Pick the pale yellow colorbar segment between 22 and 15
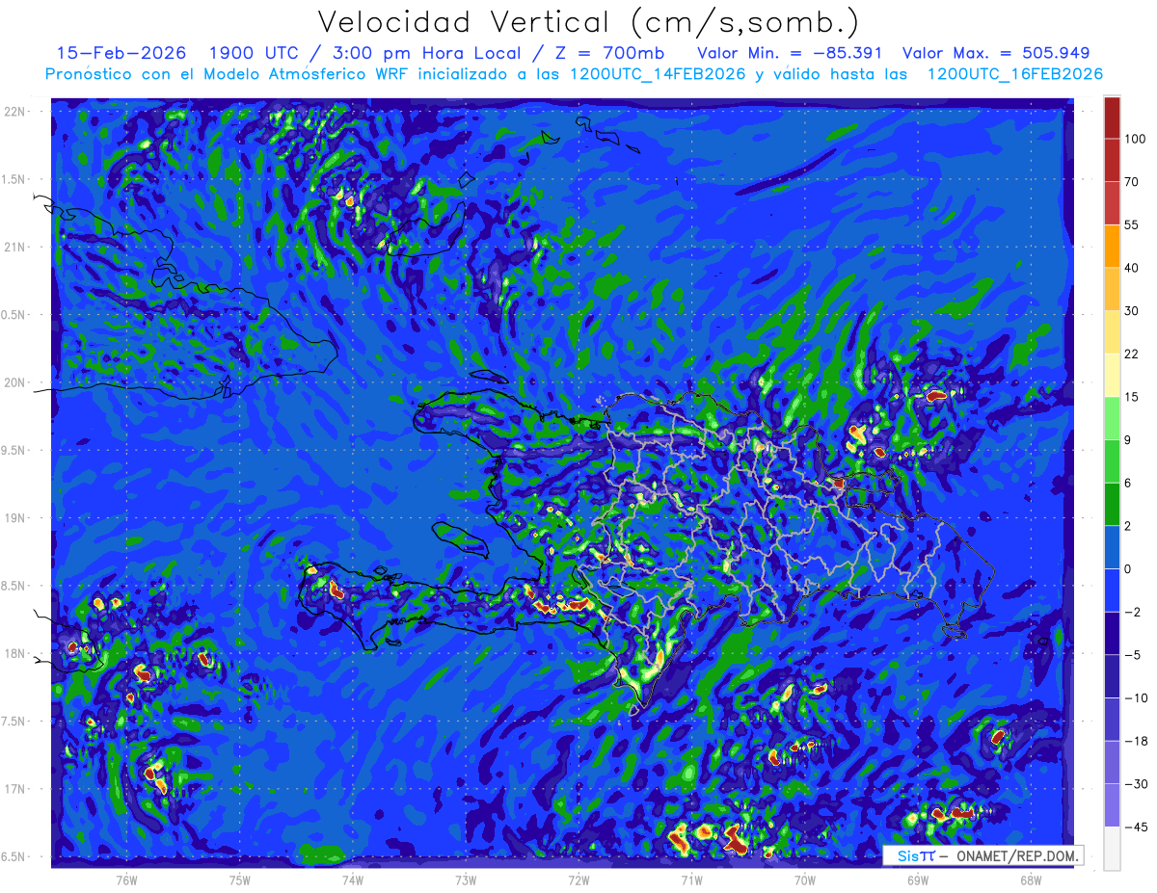The width and height of the screenshot is (1157, 893). pyautogui.click(x=1112, y=376)
